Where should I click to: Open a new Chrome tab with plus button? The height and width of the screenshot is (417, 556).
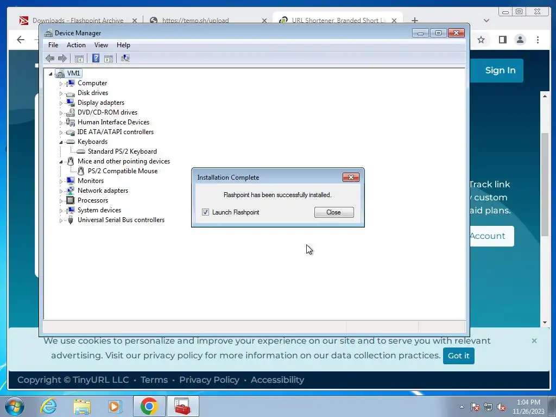point(414,20)
